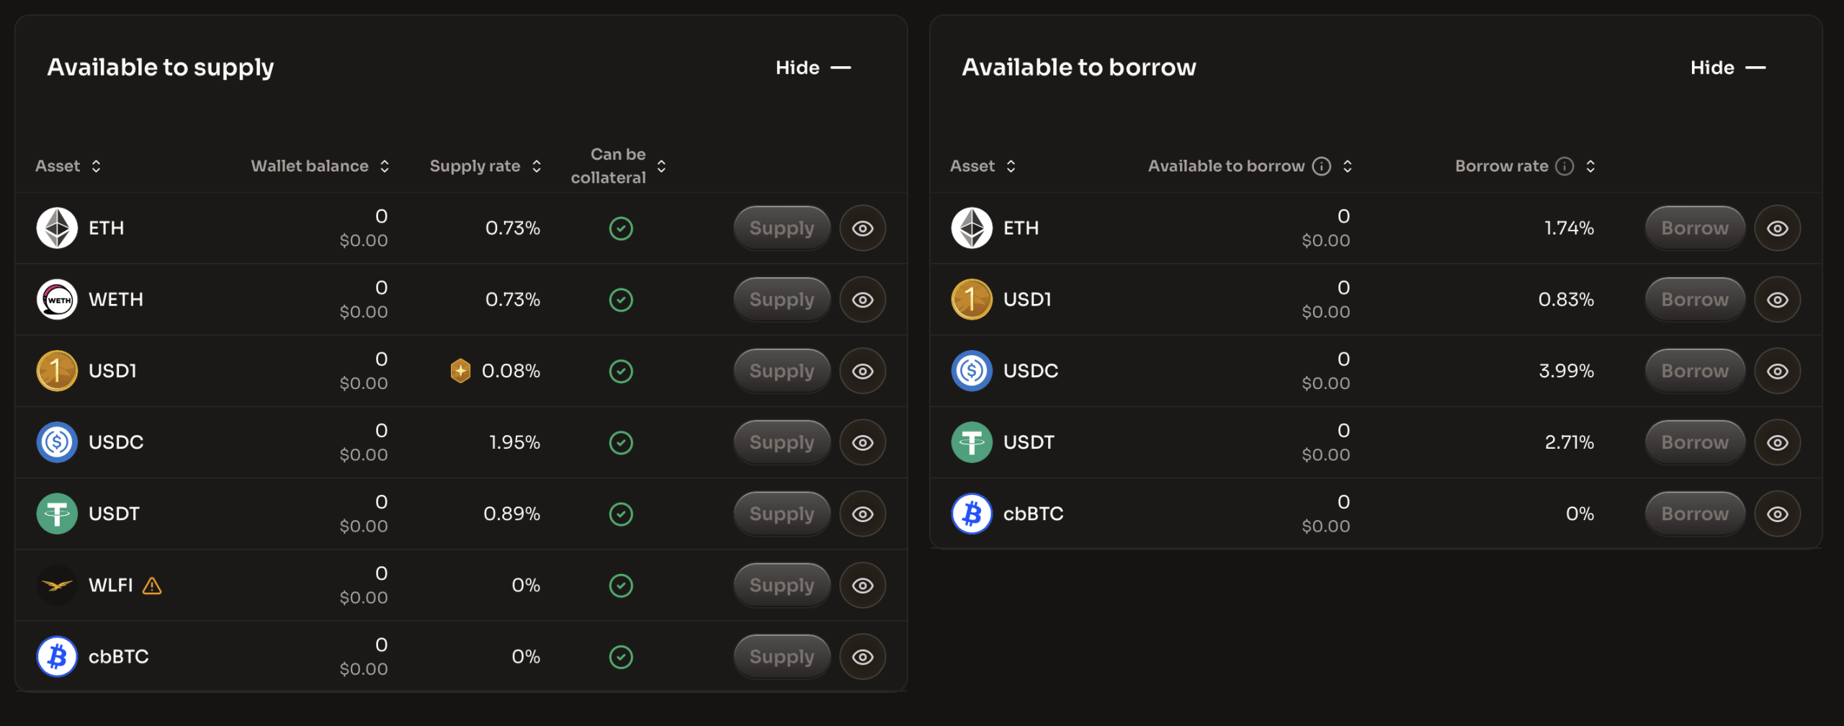The width and height of the screenshot is (1844, 726).
Task: Click the WETH token icon
Action: (56, 299)
